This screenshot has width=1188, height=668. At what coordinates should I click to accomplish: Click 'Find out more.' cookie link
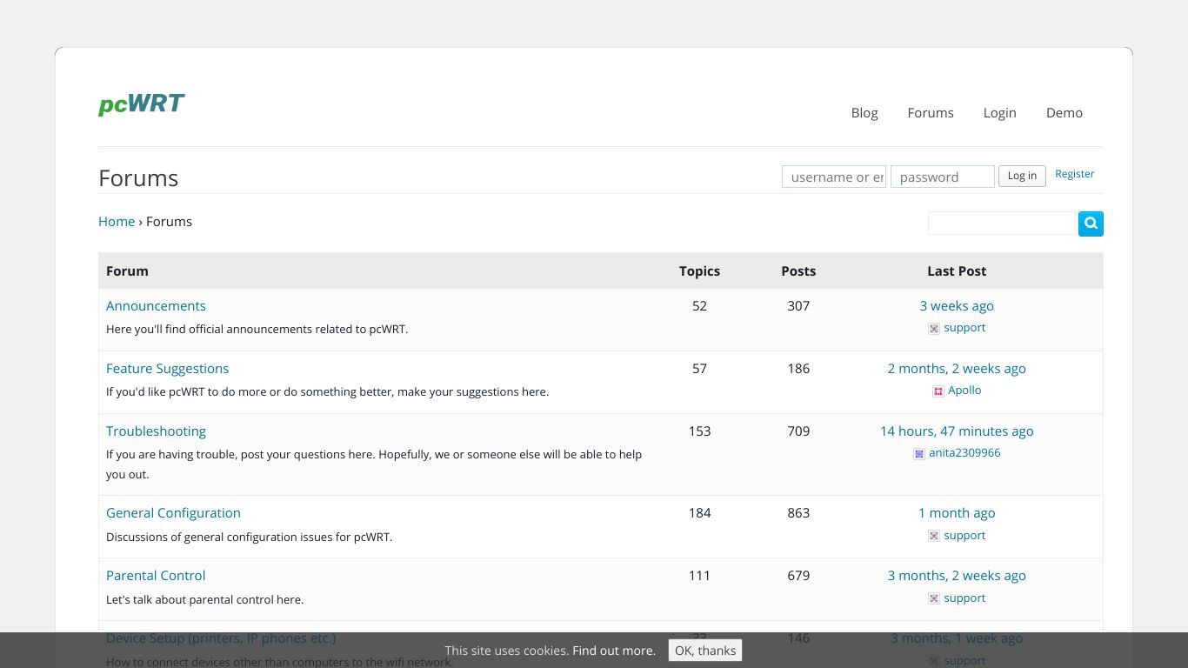pyautogui.click(x=614, y=651)
